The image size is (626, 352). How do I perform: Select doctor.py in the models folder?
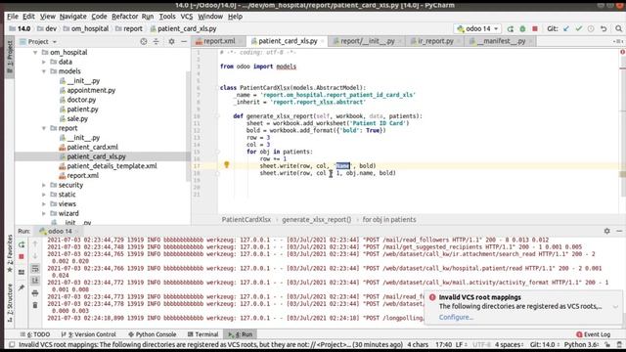[x=81, y=100]
